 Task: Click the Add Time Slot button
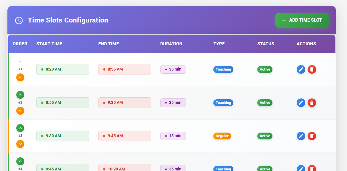point(302,20)
